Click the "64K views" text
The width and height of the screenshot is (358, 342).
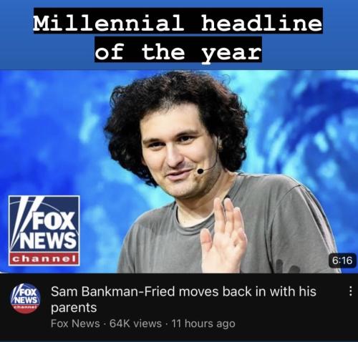click(135, 323)
